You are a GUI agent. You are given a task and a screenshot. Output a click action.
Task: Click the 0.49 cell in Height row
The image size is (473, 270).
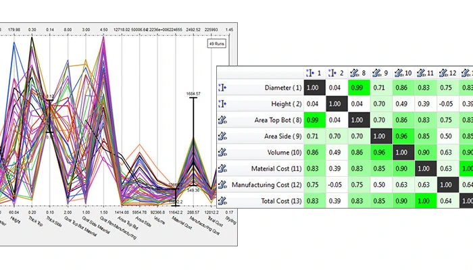(x=403, y=104)
